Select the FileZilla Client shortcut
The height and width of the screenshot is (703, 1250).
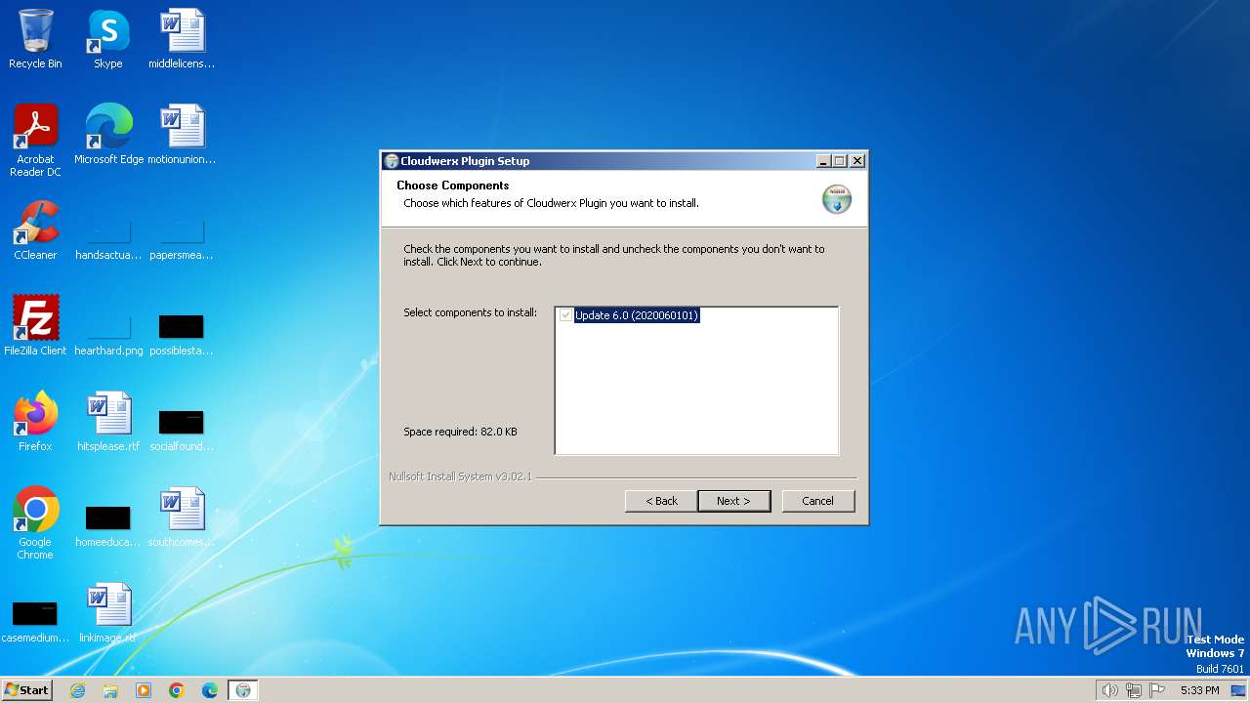coord(35,326)
